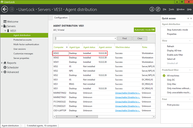Click the Advanced gear icon
The height and width of the screenshot is (128, 193).
(x=5, y=72)
